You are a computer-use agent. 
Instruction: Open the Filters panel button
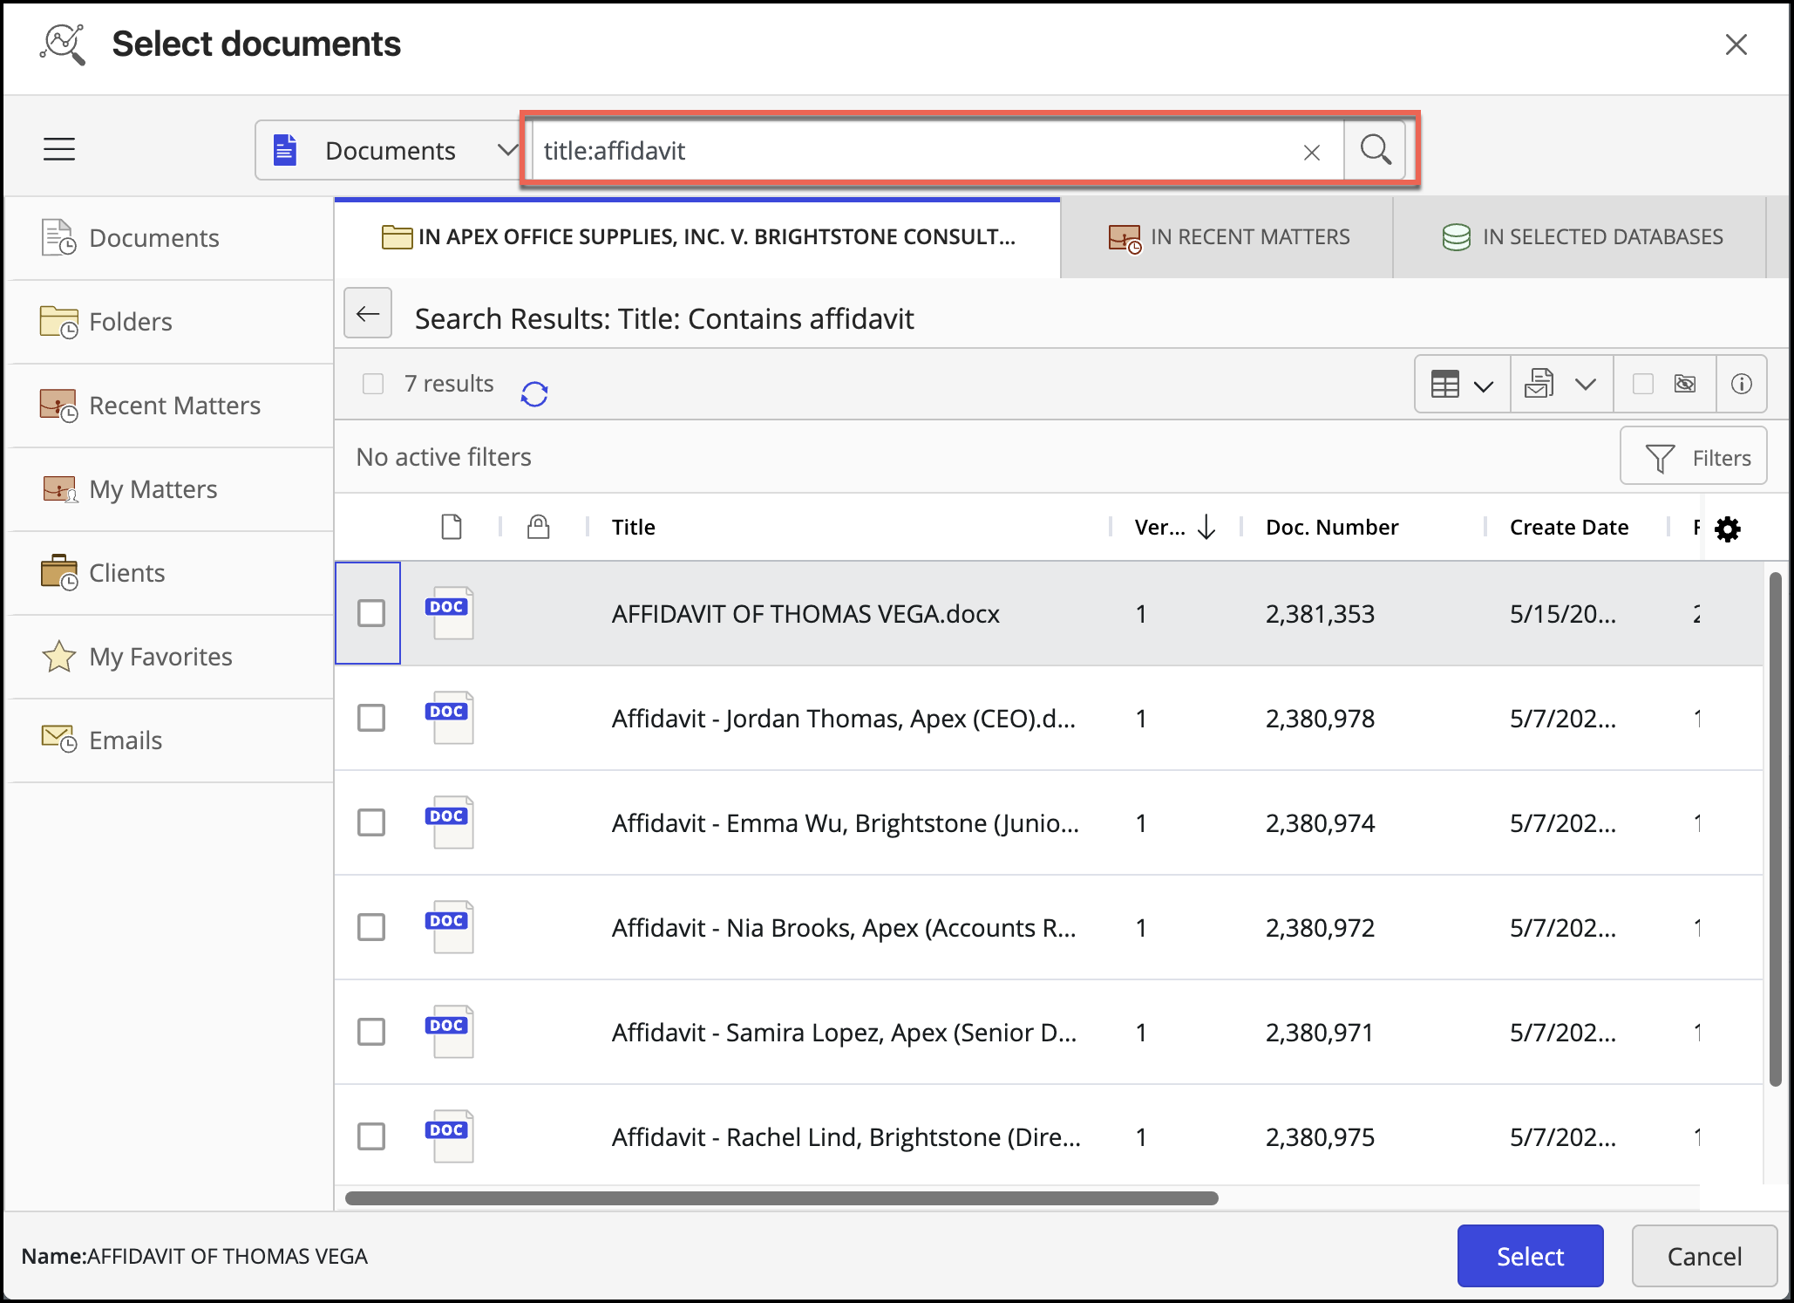click(1693, 457)
